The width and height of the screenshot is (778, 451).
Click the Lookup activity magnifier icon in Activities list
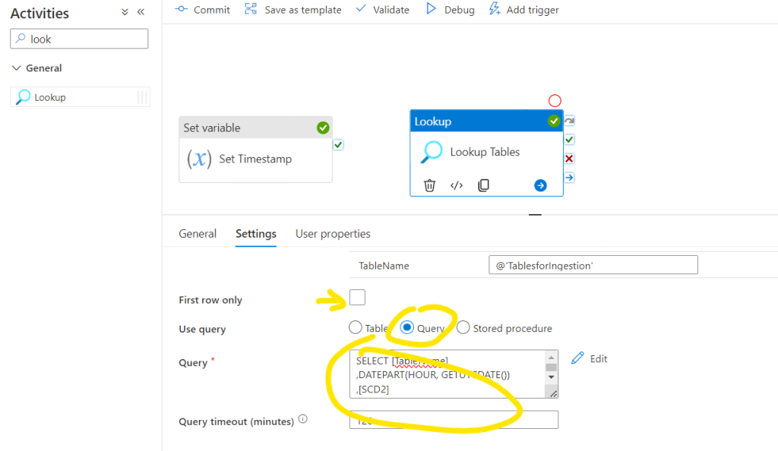(24, 97)
